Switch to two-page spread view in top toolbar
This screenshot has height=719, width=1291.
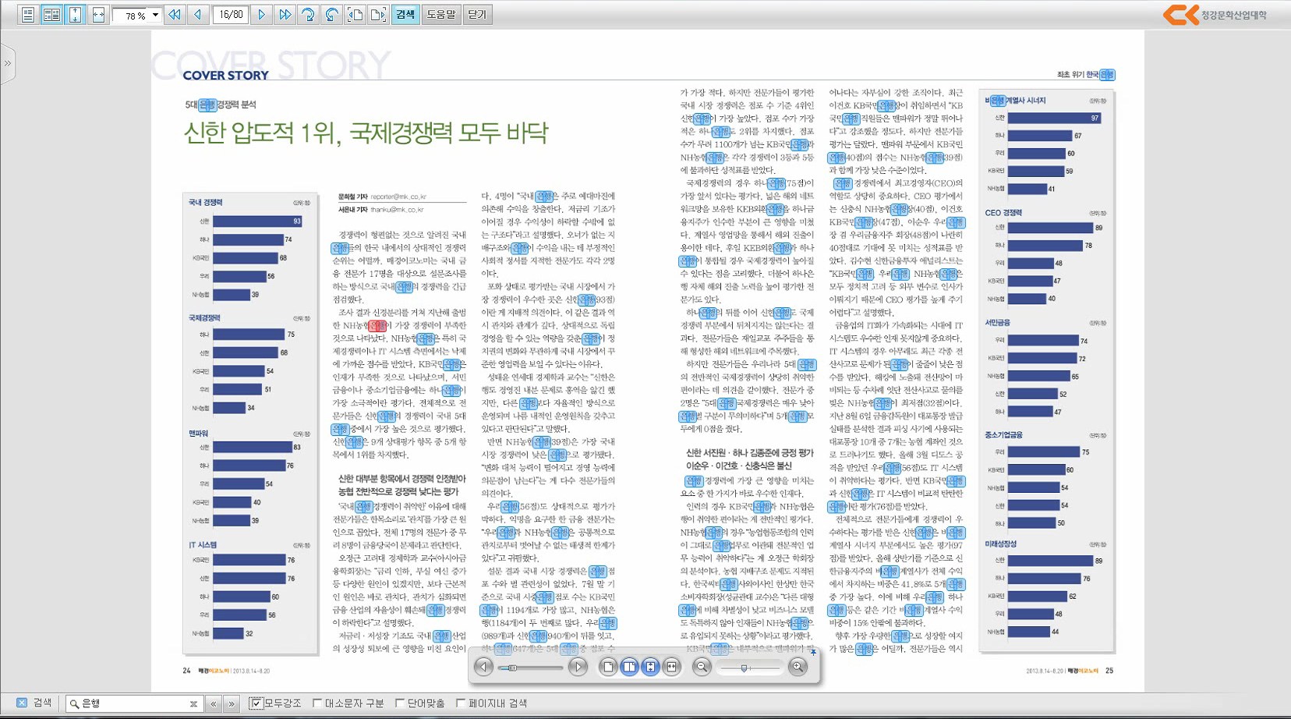[51, 15]
